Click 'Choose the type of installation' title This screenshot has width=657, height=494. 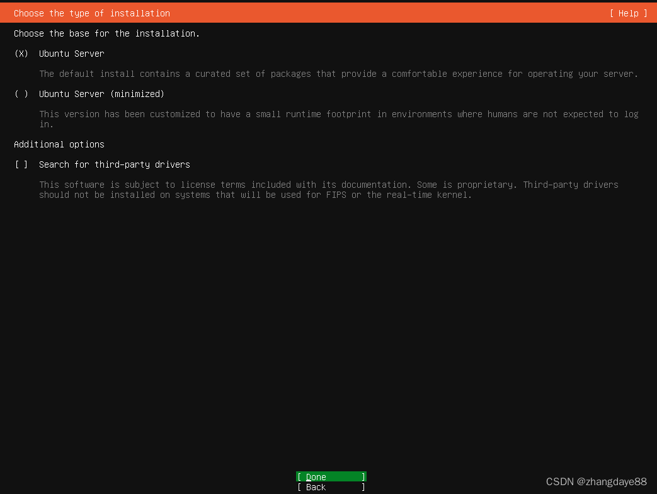[92, 13]
